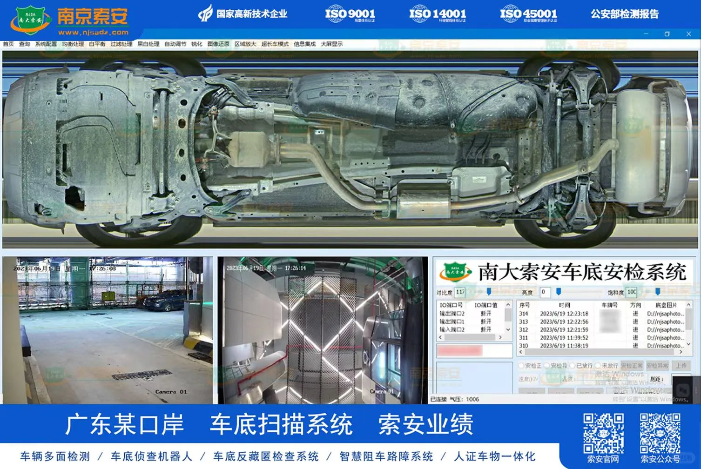This screenshot has width=701, height=469.
Task: Select the 输出端口1 row in the IO list
Action: (x=470, y=322)
